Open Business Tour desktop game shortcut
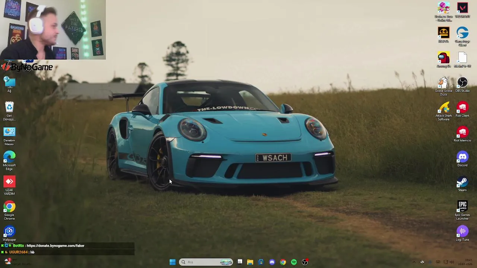Screen dimensions: 477x268 [x=443, y=12]
